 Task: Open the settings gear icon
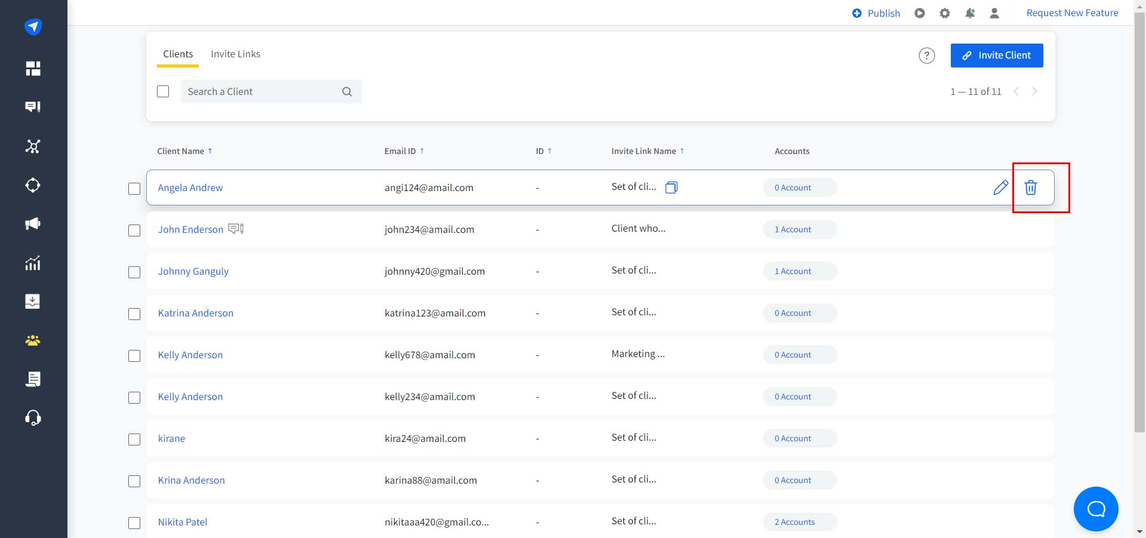tap(945, 13)
